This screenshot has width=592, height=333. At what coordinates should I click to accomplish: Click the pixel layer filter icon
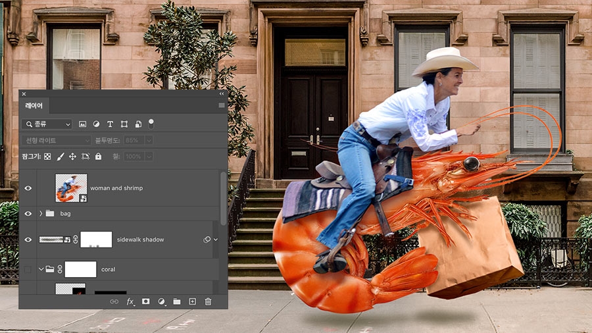[x=83, y=124]
